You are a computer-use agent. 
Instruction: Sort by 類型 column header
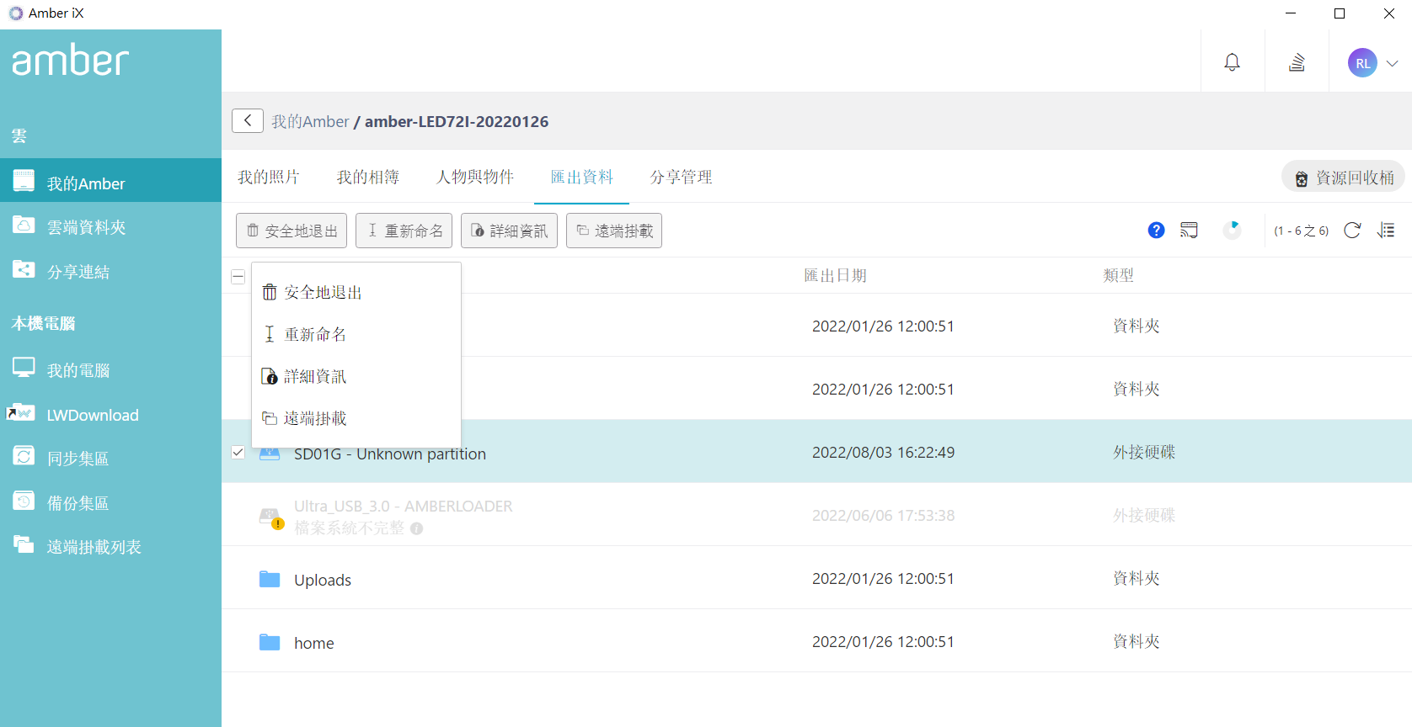click(x=1119, y=275)
